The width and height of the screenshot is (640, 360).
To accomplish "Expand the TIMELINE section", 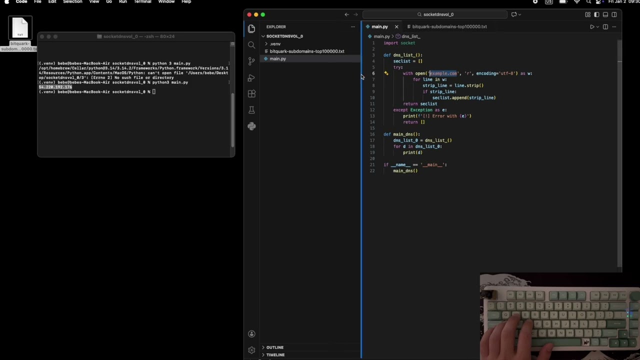I will click(310, 355).
